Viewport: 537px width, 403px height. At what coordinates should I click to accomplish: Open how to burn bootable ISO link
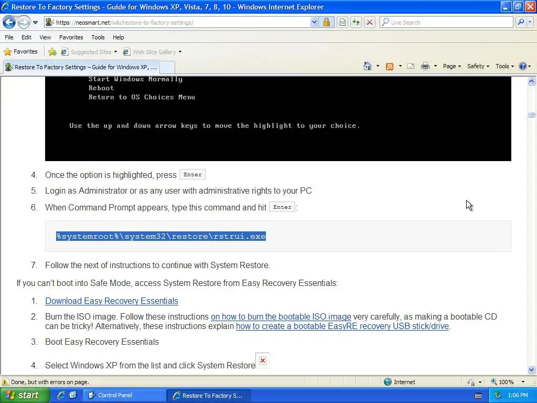pyautogui.click(x=281, y=316)
